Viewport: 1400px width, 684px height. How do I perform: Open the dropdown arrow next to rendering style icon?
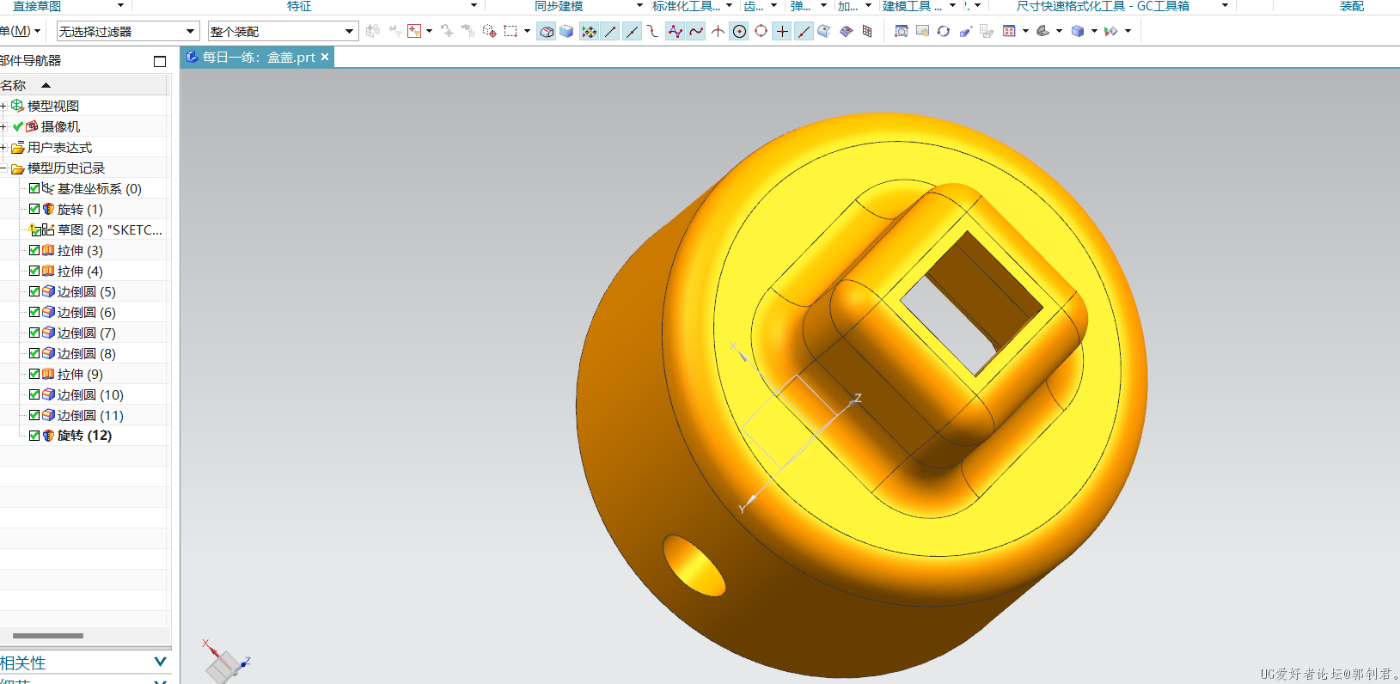pos(1059,31)
